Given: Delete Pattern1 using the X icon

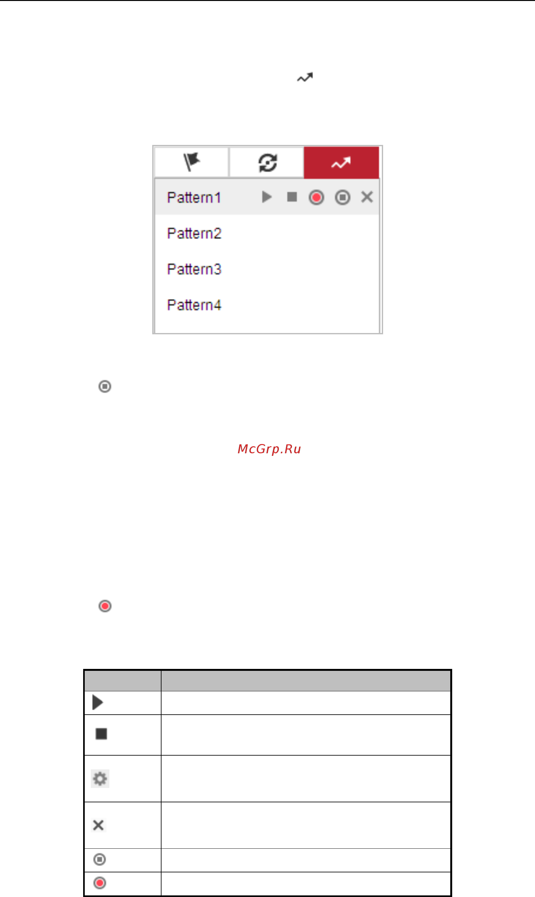Looking at the screenshot, I should pos(367,197).
